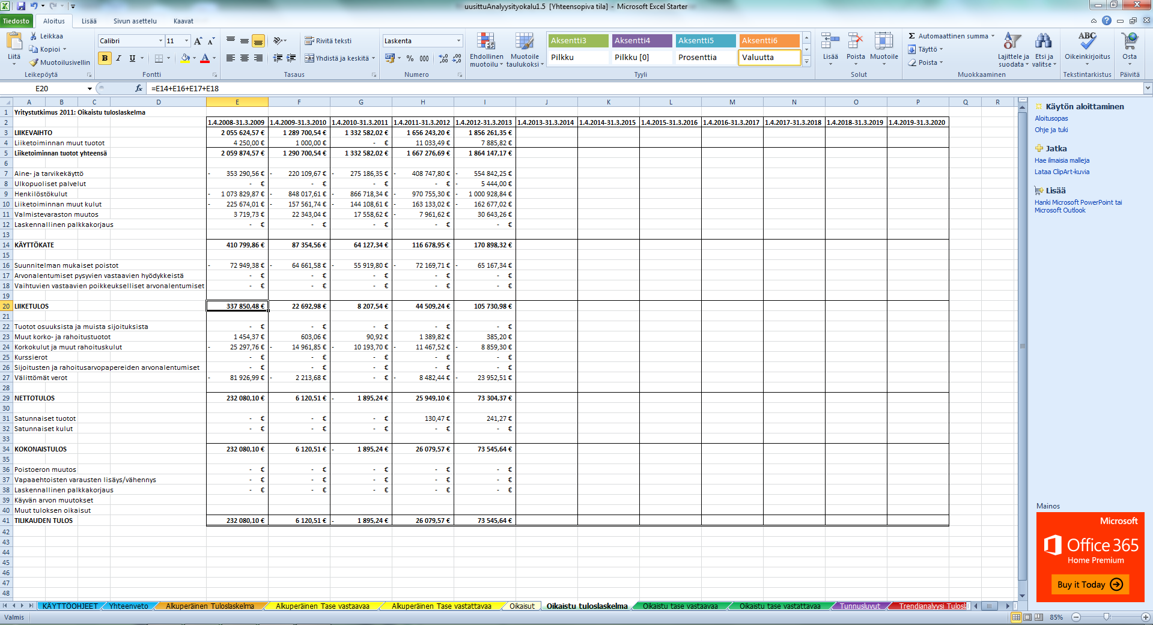Image resolution: width=1153 pixels, height=625 pixels.
Task: Toggle bold formatting button
Action: [105, 58]
